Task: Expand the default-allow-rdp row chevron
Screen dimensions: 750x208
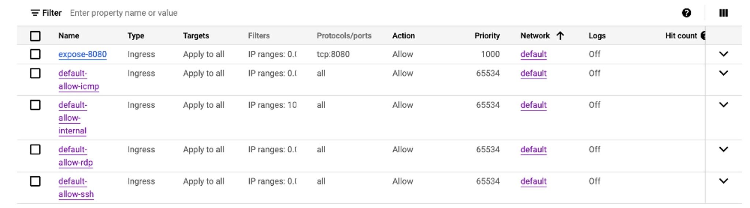Action: click(723, 149)
